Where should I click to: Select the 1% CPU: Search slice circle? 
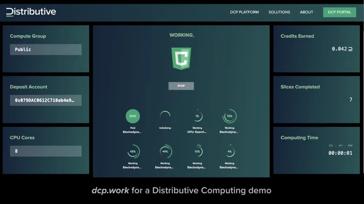[197, 116]
